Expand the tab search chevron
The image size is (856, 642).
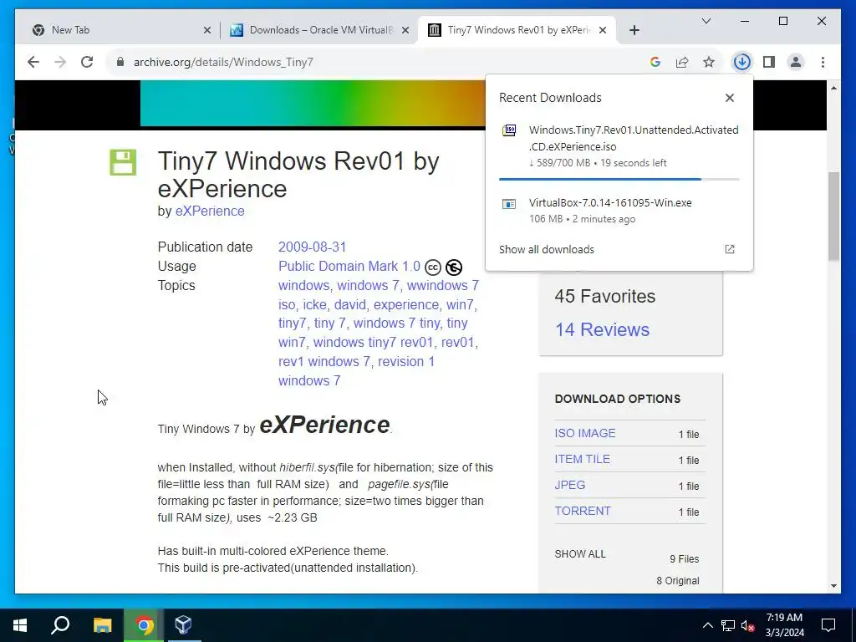(x=706, y=21)
